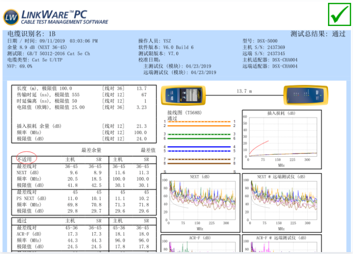Click the 电缆识别名: 1B heading
Image resolution: width=353 pixels, height=254 pixels.
(32, 34)
